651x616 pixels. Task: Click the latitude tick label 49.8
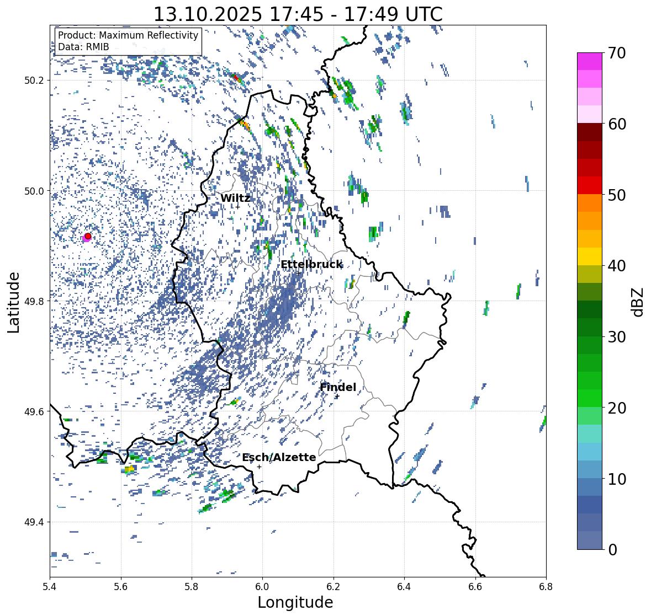[x=34, y=301]
